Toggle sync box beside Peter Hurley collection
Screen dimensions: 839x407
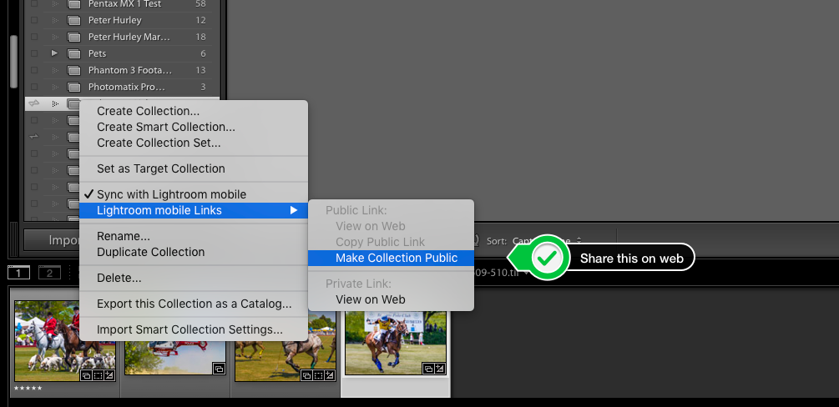click(34, 20)
